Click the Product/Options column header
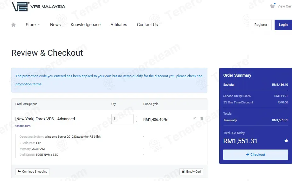 click(x=26, y=104)
